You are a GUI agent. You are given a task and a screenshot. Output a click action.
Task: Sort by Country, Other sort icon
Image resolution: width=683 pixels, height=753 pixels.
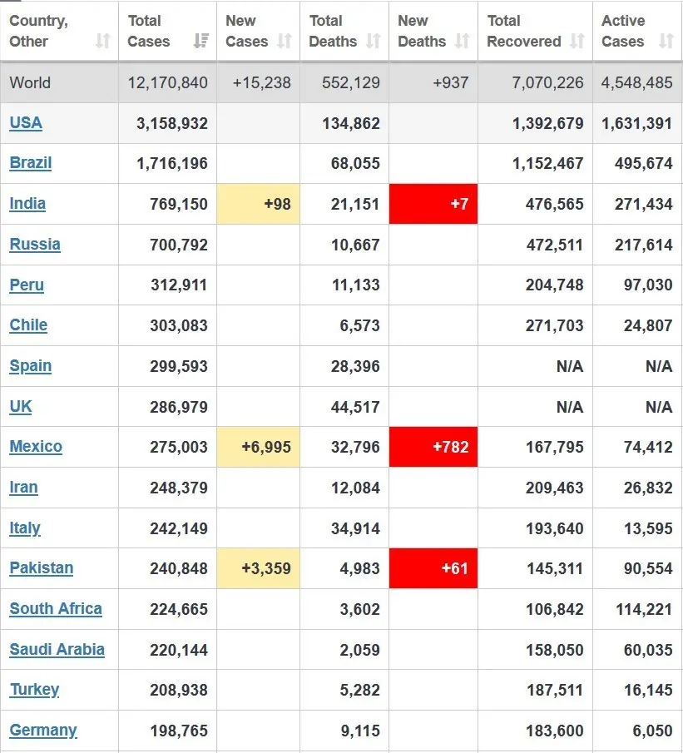pos(103,41)
